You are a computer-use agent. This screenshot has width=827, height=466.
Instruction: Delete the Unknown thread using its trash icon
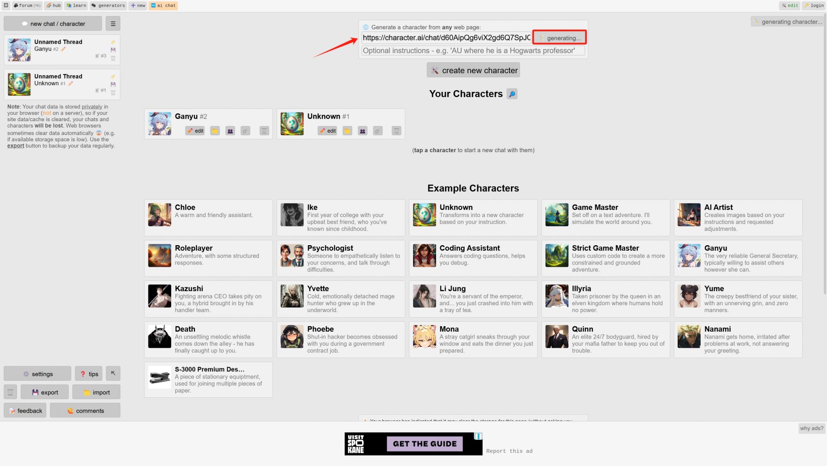click(x=113, y=93)
